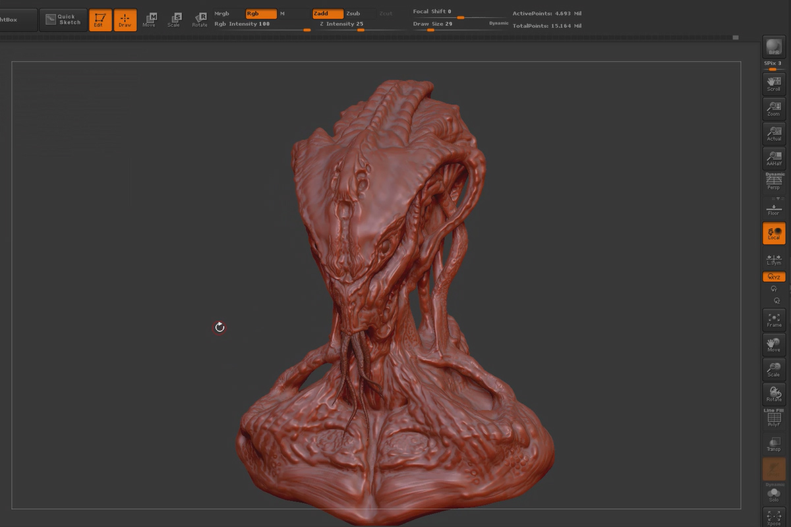Render with the BPR button
This screenshot has height=527, width=791.
(x=774, y=47)
